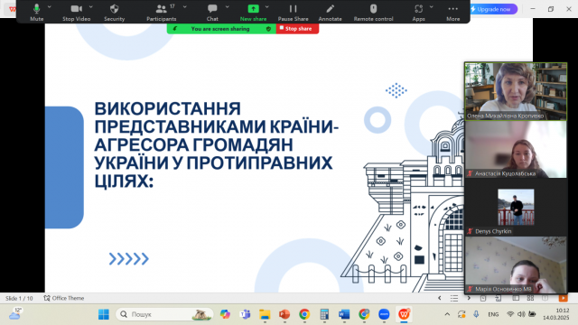Viewport: 578px width, 325px height.
Task: Select Denys Chyrkin participant thumbnail
Action: tap(516, 208)
